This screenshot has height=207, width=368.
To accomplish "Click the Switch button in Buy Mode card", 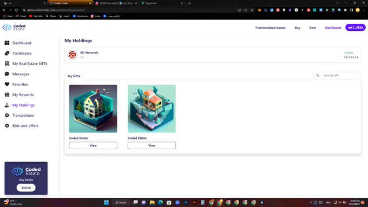I will pos(26,188).
